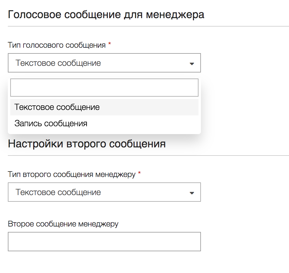The height and width of the screenshot is (273, 289).
Task: Click heading "Голосовое сообщение для менеджера"
Action: (x=106, y=14)
